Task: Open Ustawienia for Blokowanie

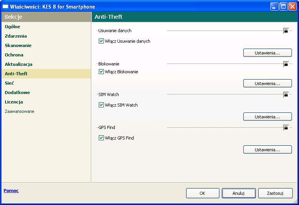Action: 268,83
